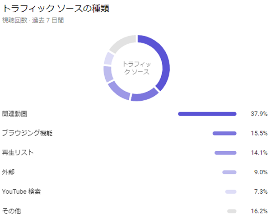Select the ブラウジング機能 row label
The width and height of the screenshot is (271, 219).
pyautogui.click(x=27, y=133)
